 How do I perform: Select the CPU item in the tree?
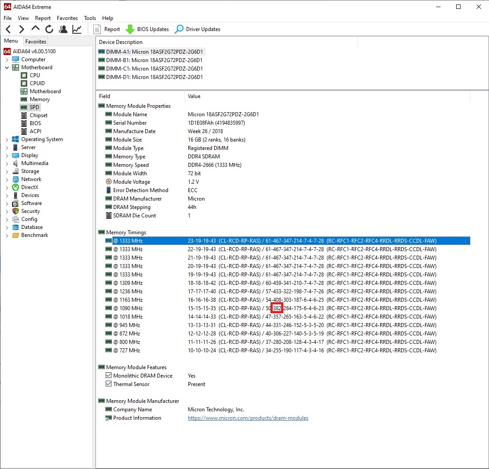[30, 75]
